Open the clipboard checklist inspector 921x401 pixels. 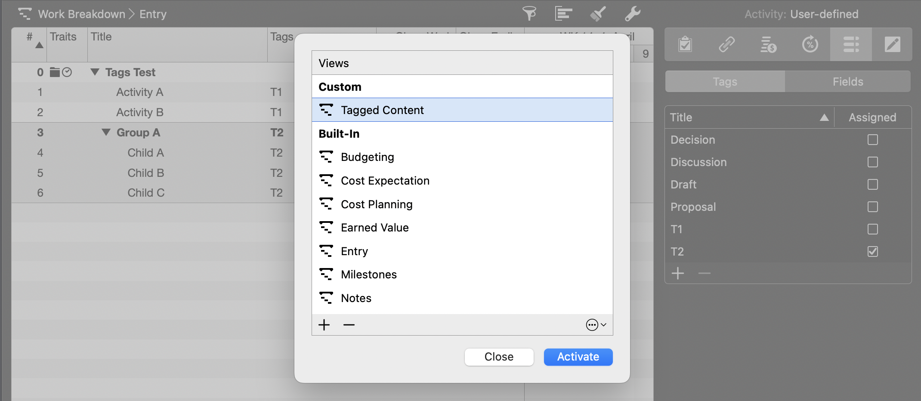click(685, 44)
